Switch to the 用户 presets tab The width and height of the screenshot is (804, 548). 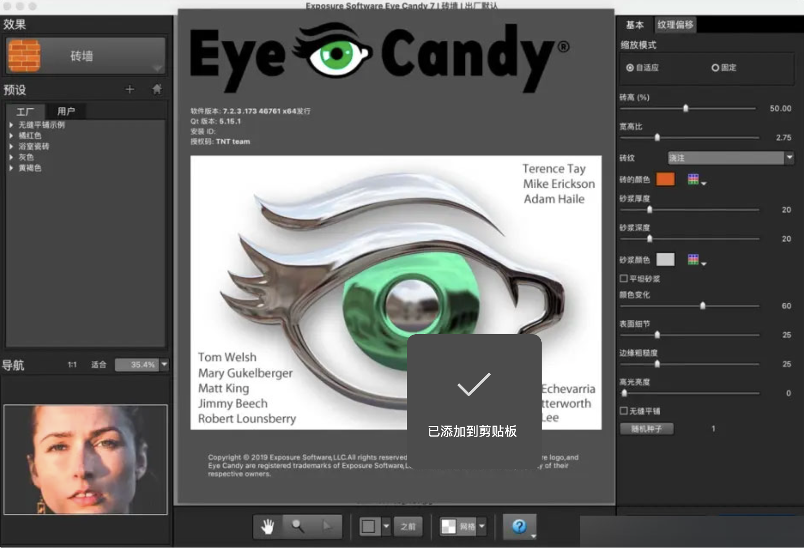tap(66, 111)
